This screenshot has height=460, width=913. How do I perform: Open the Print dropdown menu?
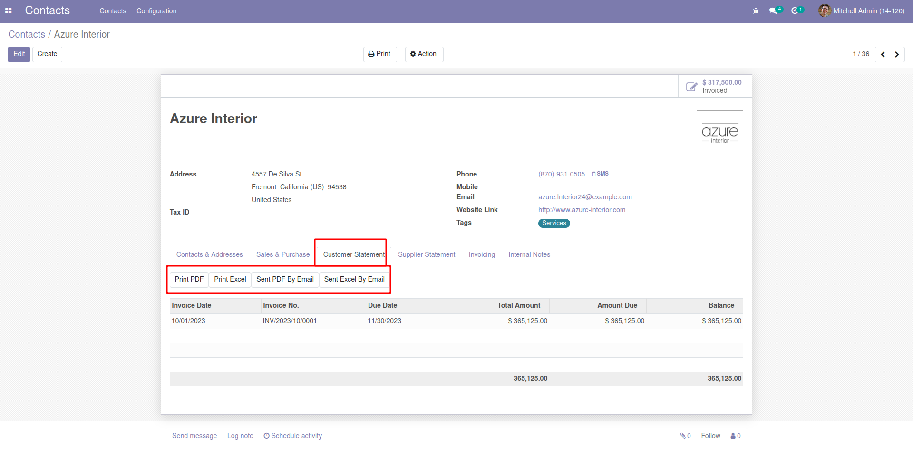[x=379, y=54]
